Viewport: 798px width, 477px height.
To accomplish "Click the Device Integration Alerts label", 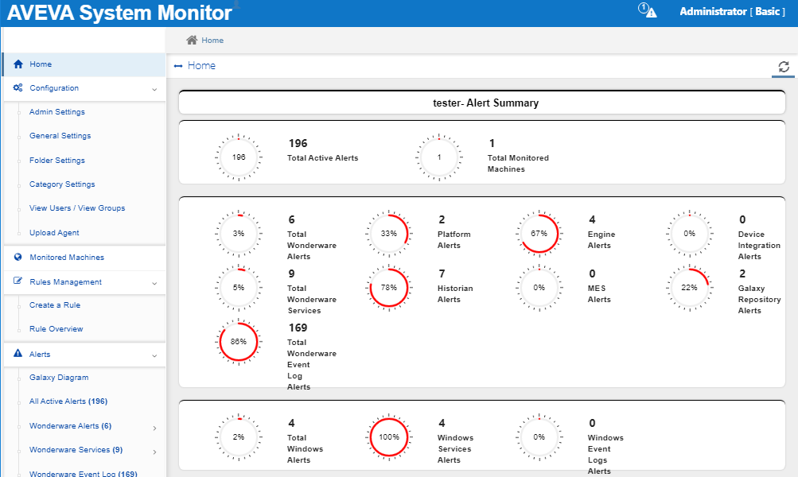I will click(759, 245).
